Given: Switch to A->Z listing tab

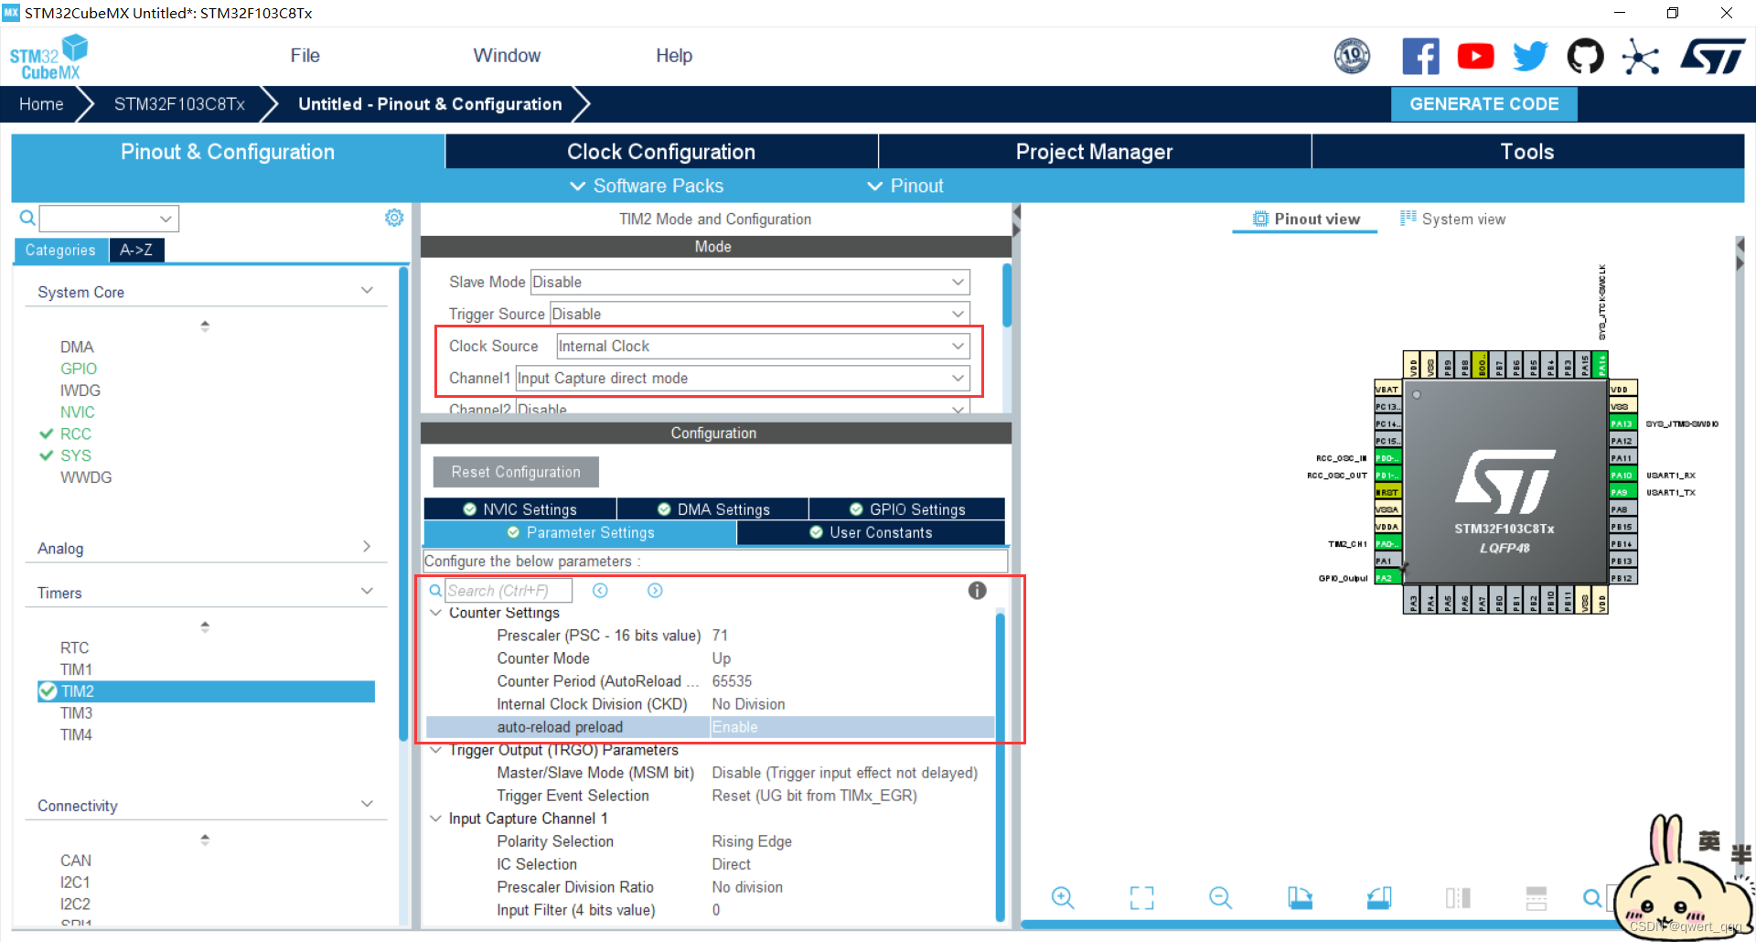Looking at the screenshot, I should click(136, 250).
